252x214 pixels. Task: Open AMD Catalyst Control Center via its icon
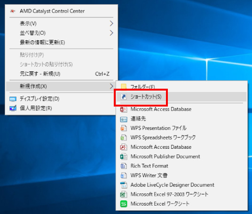(x=13, y=11)
